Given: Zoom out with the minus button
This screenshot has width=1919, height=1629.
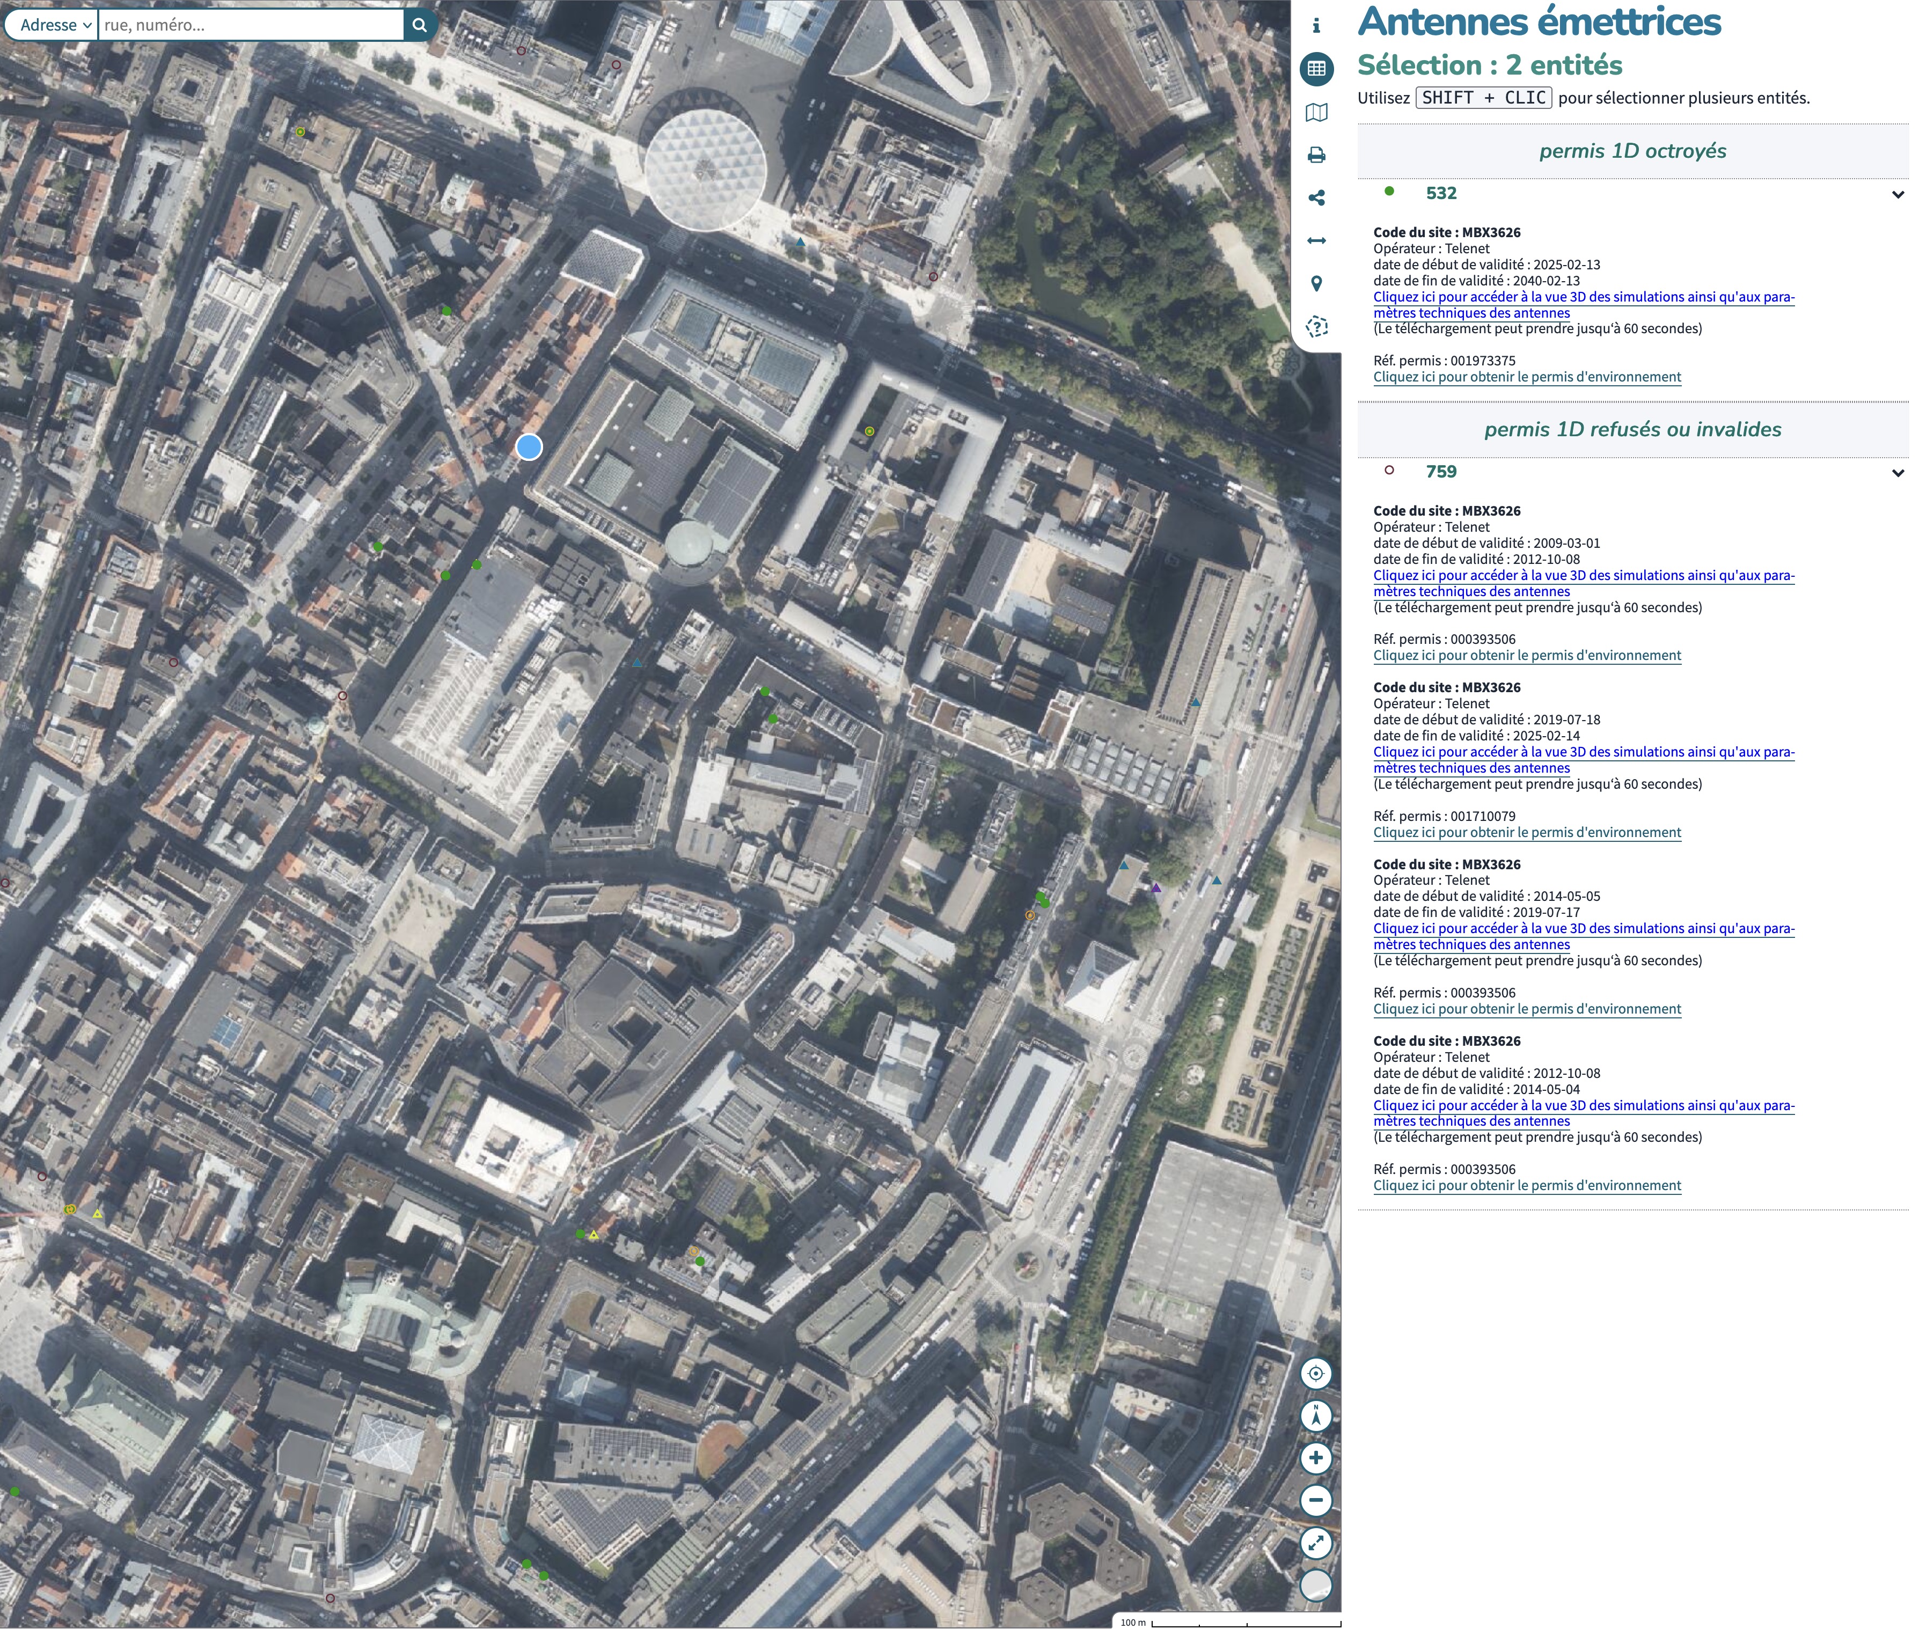Looking at the screenshot, I should 1315,1500.
